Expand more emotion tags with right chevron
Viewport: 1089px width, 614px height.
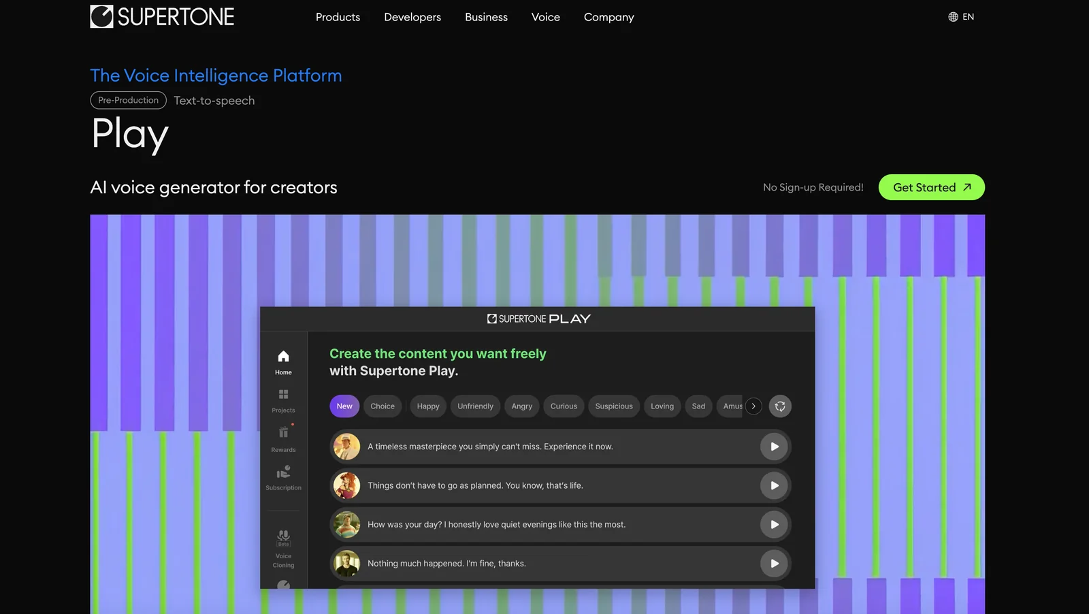pyautogui.click(x=753, y=406)
